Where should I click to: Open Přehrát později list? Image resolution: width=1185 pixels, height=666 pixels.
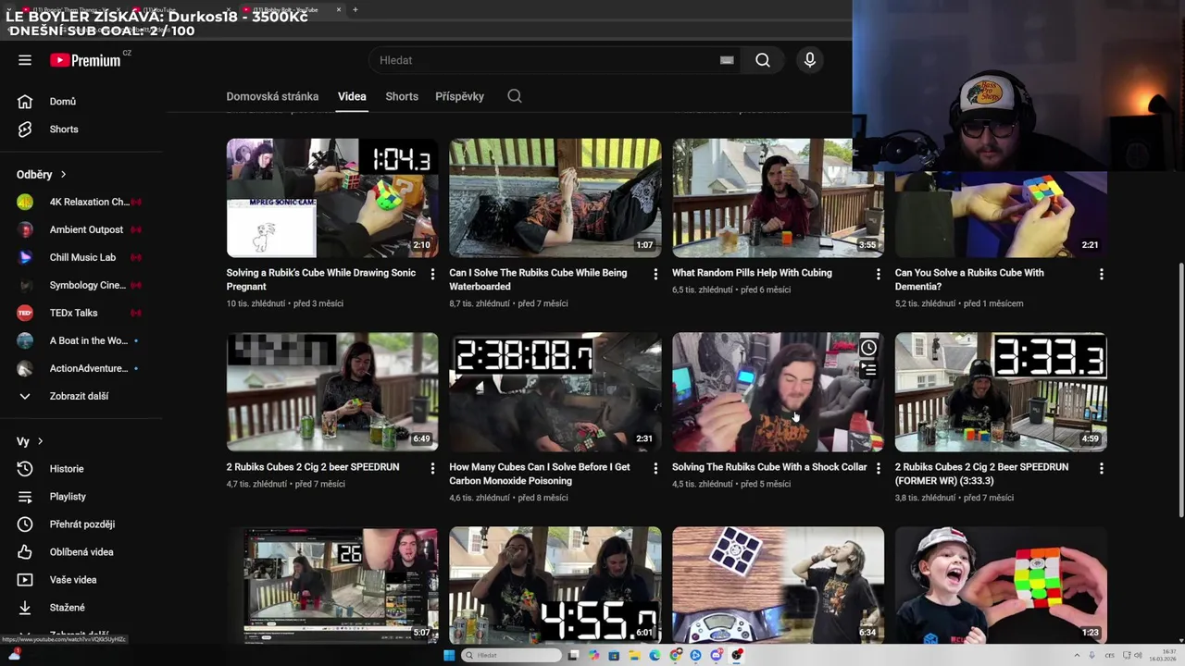[x=81, y=524]
